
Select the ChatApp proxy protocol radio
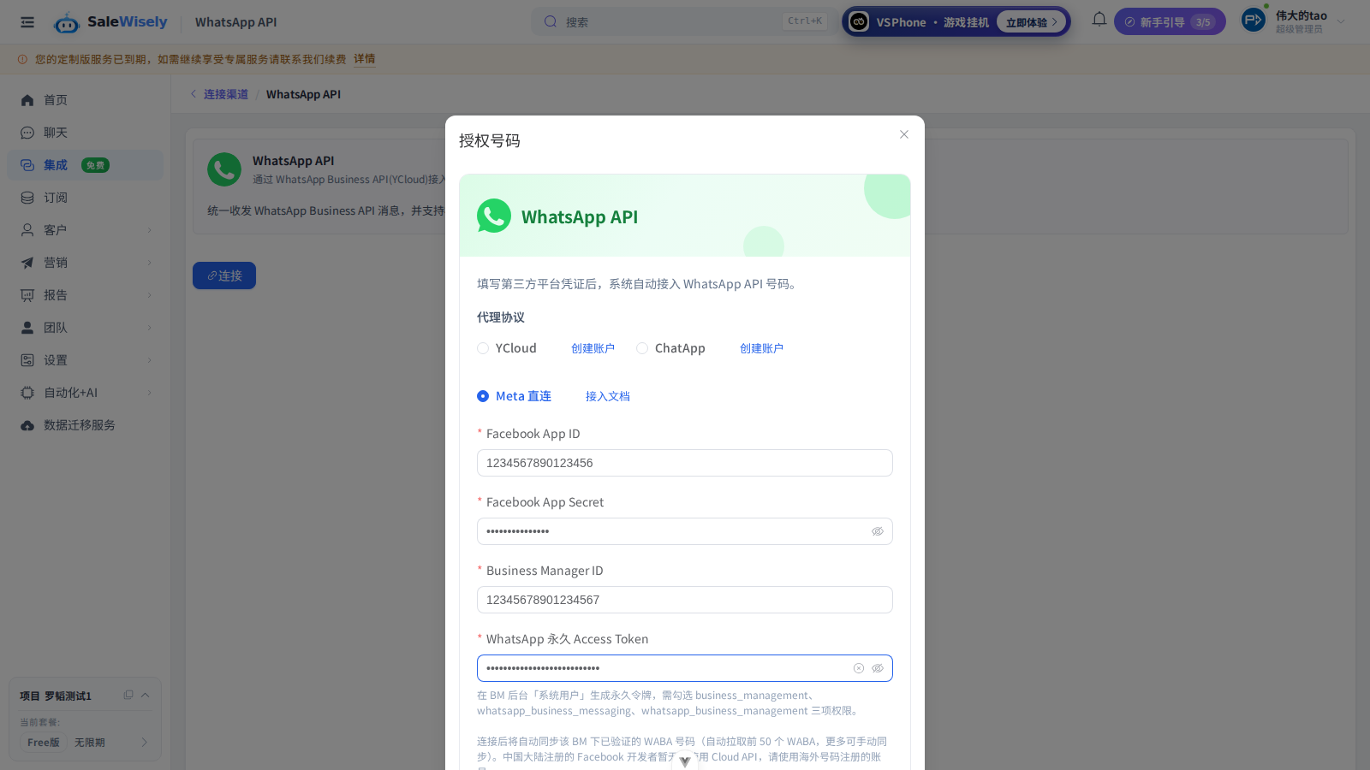642,348
